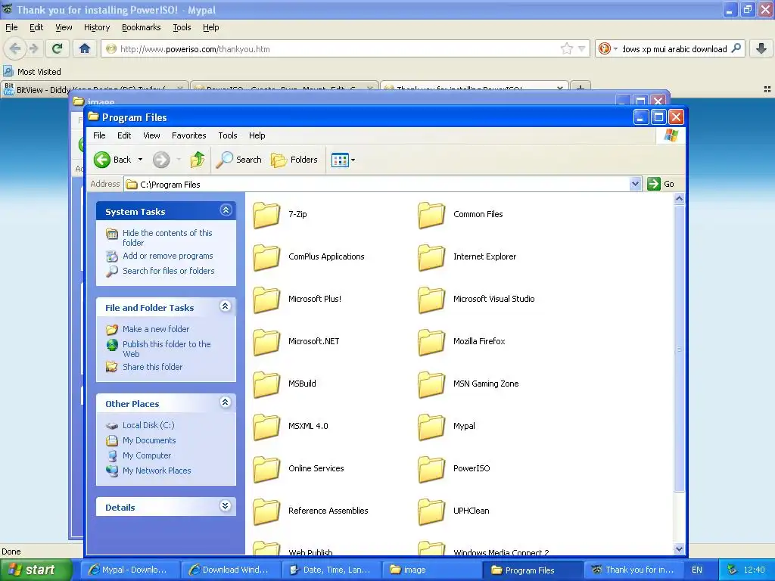Image resolution: width=775 pixels, height=581 pixels.
Task: Open the Microsoft Visual Studio folder
Action: click(477, 299)
